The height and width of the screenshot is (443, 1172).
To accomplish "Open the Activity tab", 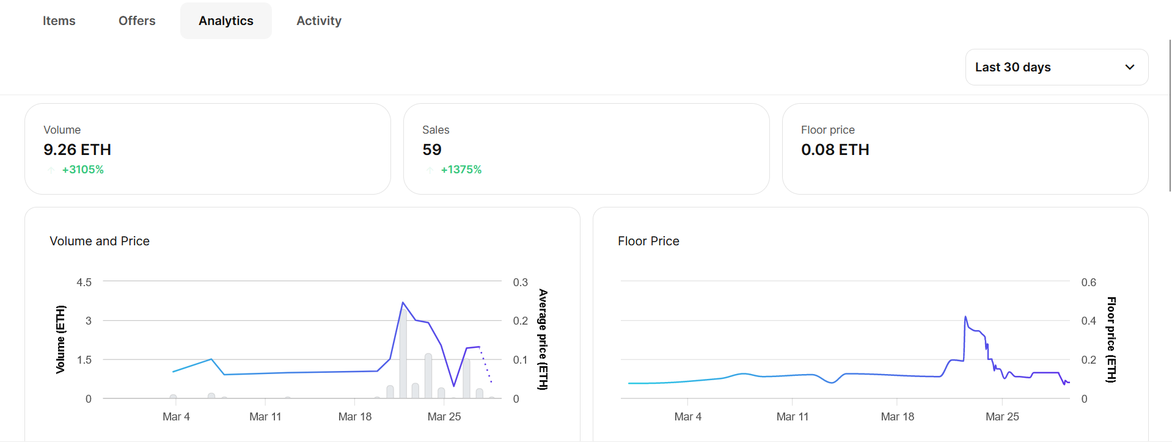I will (x=318, y=21).
